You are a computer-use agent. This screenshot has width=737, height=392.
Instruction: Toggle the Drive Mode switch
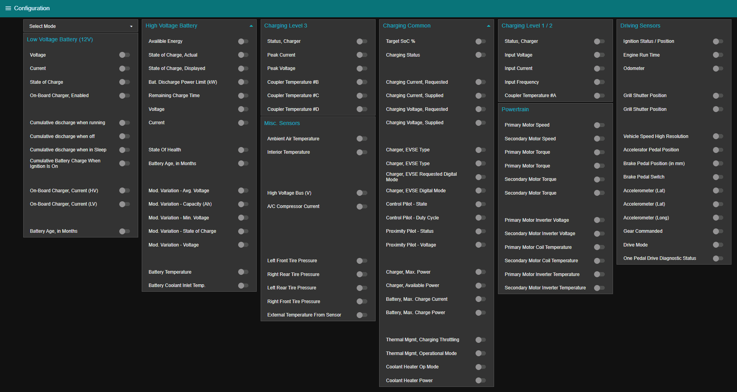click(718, 245)
